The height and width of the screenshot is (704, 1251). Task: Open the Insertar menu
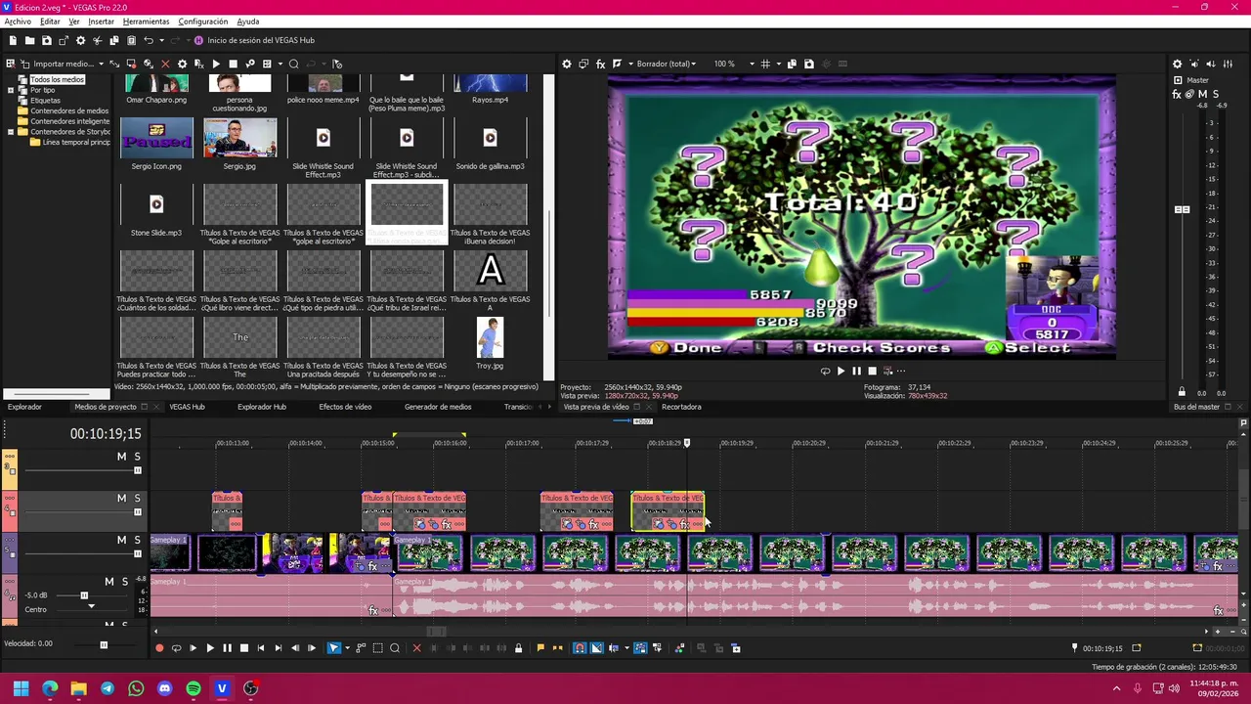click(101, 21)
